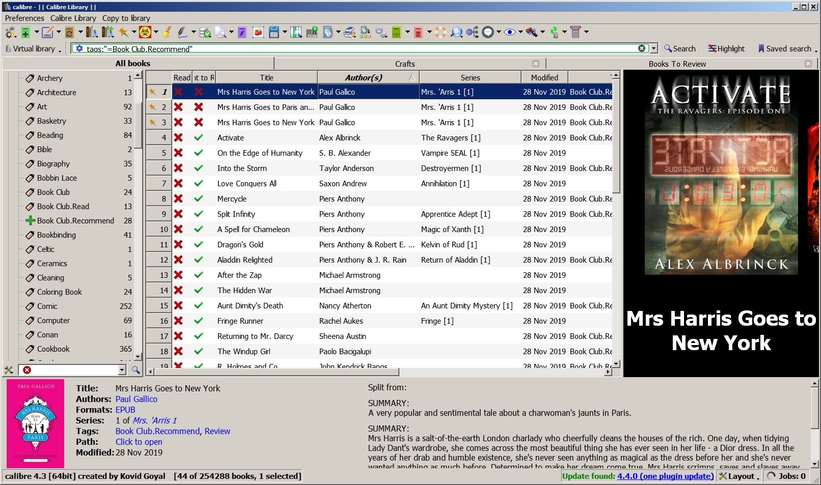Click the red lunchbox toolbar icon
Viewport: 821px width, 485px height.
[258, 33]
